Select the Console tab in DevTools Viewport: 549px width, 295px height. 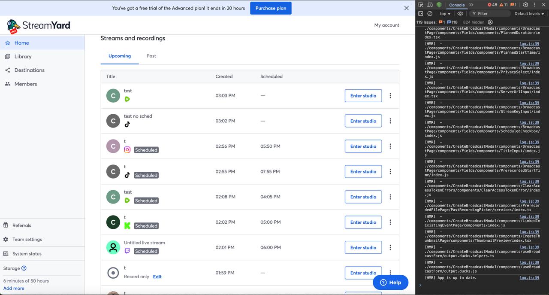pyautogui.click(x=457, y=5)
